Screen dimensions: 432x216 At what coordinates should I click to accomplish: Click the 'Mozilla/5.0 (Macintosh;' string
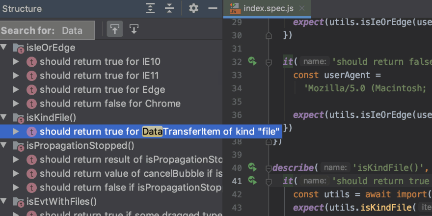click(365, 88)
